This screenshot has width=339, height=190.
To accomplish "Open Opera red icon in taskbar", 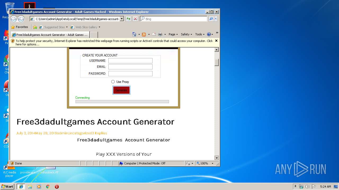I will (x=57, y=187).
